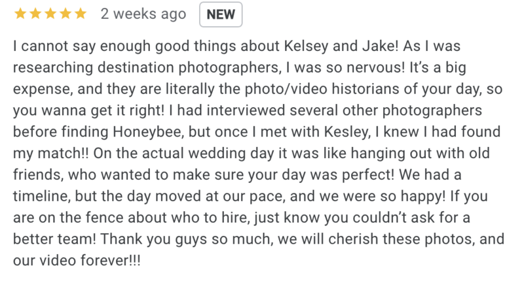Click the phrase 'photo/video' in the review
This screenshot has width=524, height=281.
[x=286, y=90]
